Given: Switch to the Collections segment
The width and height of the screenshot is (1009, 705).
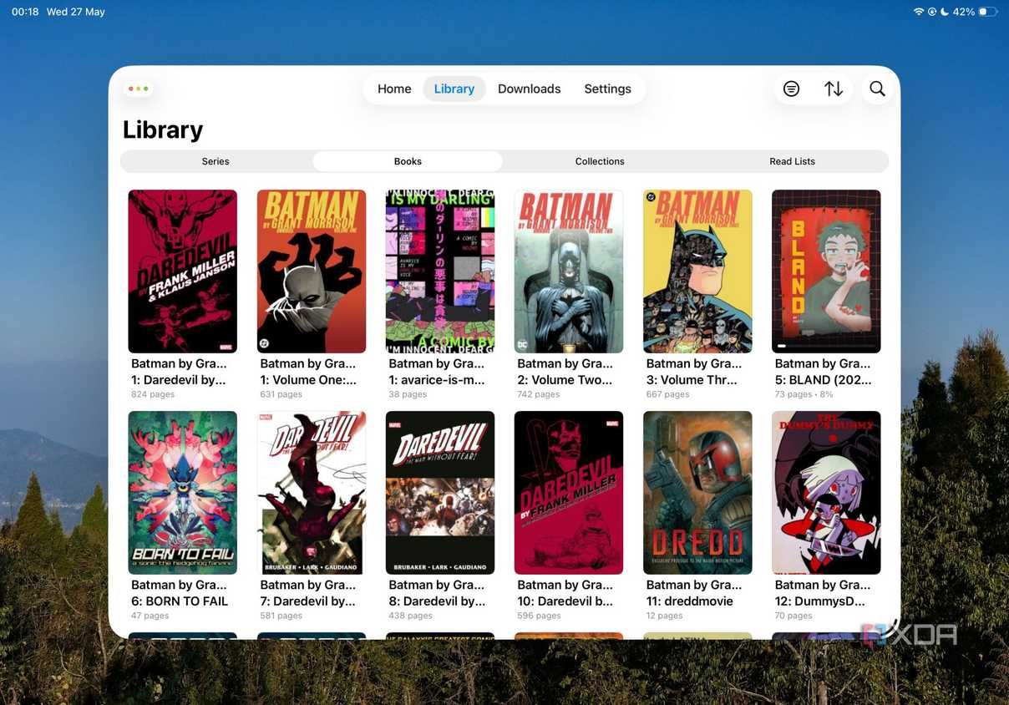Looking at the screenshot, I should click(x=600, y=161).
